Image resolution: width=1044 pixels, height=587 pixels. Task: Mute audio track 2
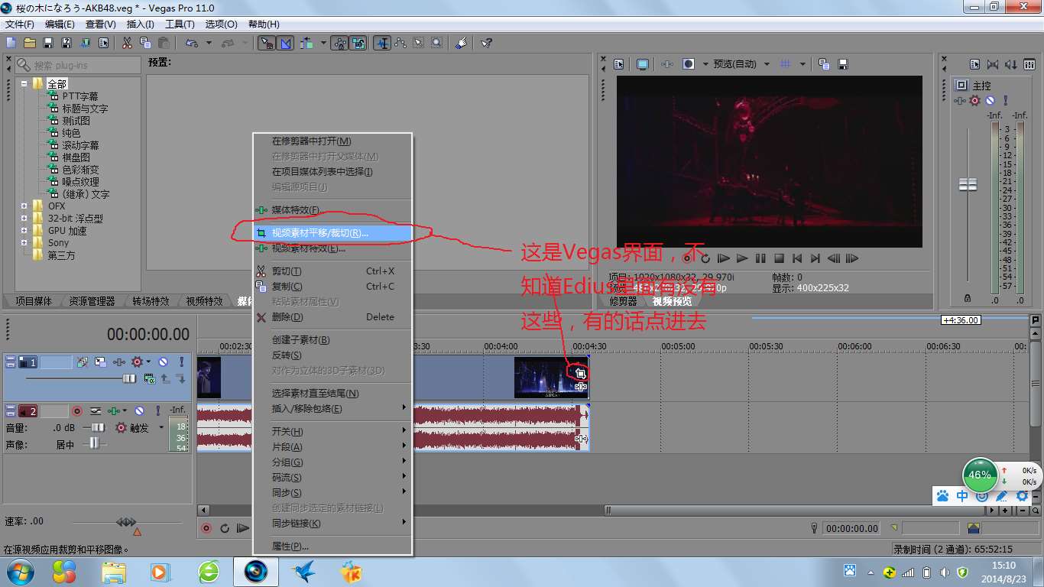(139, 411)
